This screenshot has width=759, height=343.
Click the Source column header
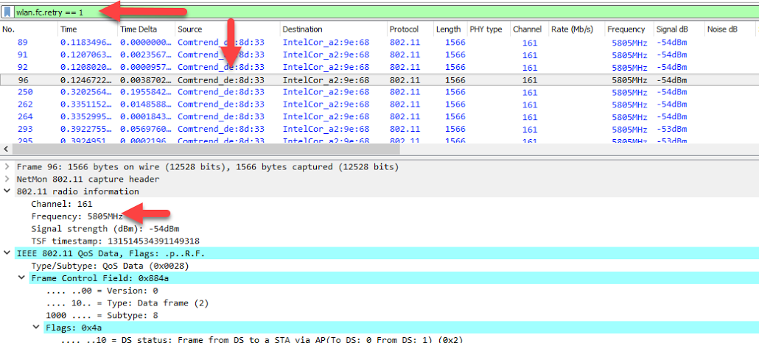point(190,29)
